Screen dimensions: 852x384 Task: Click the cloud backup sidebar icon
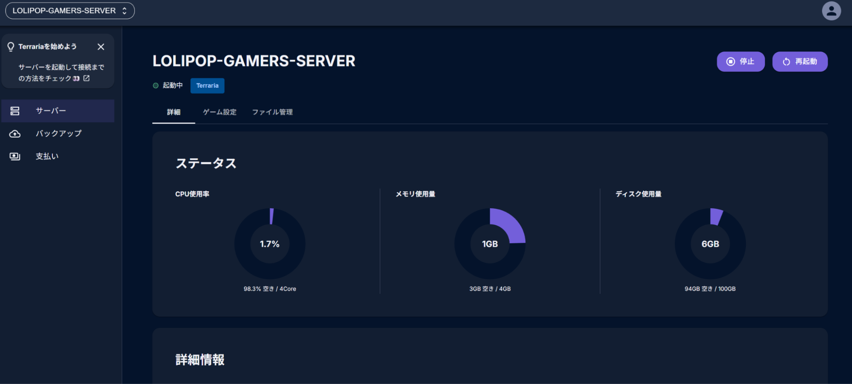pyautogui.click(x=15, y=134)
